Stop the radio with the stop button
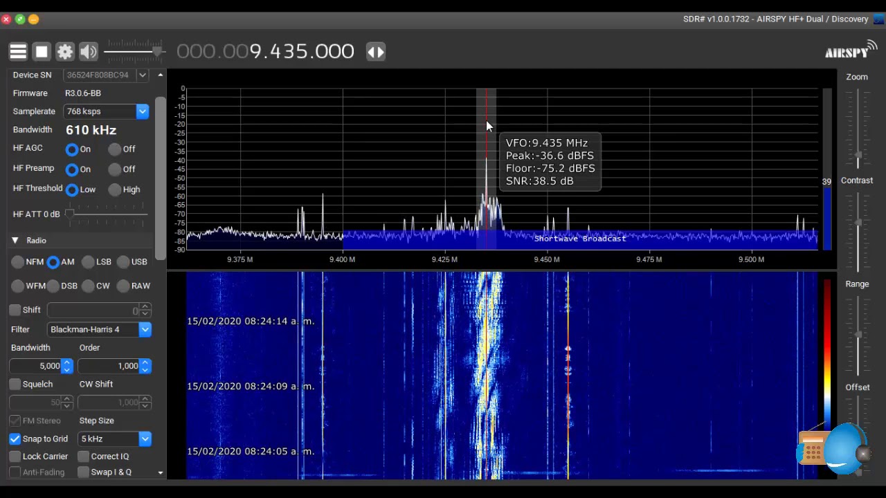Screen dimensions: 886x498 [42, 52]
